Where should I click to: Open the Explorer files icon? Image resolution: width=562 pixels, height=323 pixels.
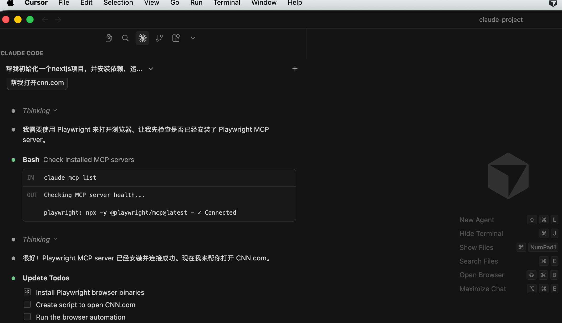(x=109, y=38)
